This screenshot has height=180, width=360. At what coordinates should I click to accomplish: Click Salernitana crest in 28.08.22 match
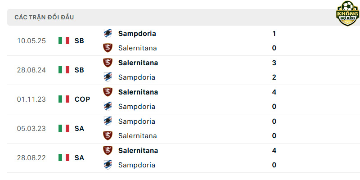pyautogui.click(x=108, y=150)
